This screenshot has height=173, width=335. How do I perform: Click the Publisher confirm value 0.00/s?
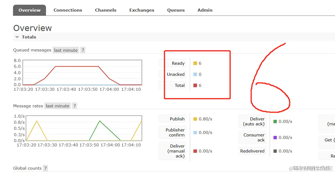click(x=205, y=132)
